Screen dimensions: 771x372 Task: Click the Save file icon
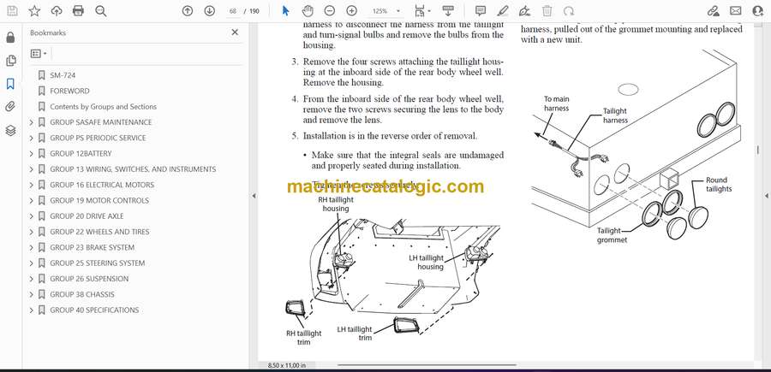(x=12, y=11)
